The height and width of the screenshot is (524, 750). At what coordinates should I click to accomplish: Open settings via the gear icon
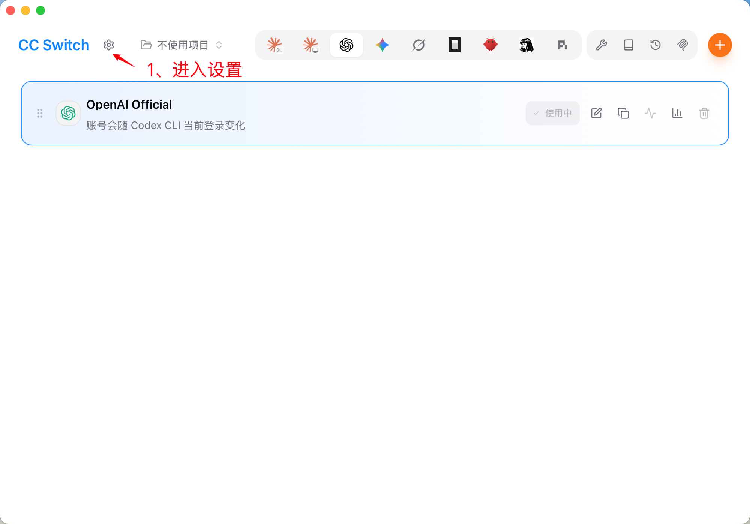109,45
